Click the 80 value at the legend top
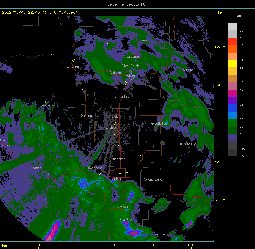255x249 pixels. pos(241,23)
